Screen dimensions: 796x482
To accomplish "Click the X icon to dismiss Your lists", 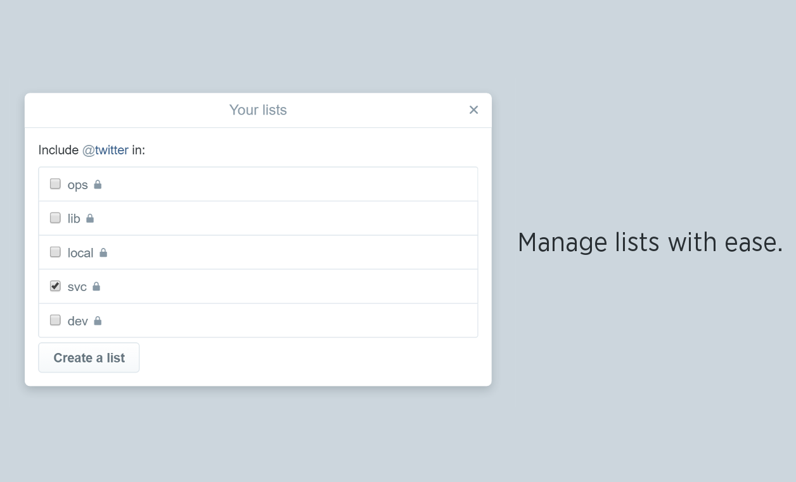I will pos(473,109).
